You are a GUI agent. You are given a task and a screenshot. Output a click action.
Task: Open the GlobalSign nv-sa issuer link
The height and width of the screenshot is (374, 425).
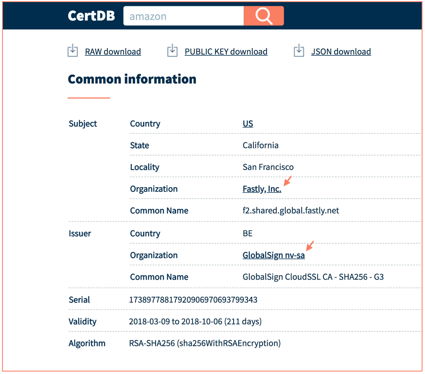point(273,255)
